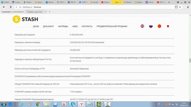
Task: Open Google Chrome from the taskbar
Action: [38, 104]
